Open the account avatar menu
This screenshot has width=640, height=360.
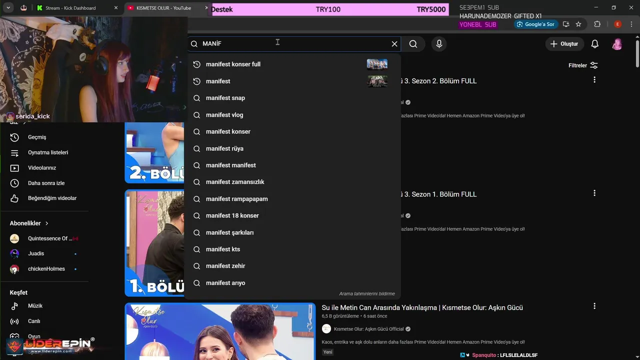point(617,44)
